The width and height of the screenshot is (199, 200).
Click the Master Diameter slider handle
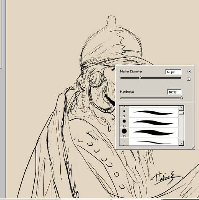pos(140,78)
